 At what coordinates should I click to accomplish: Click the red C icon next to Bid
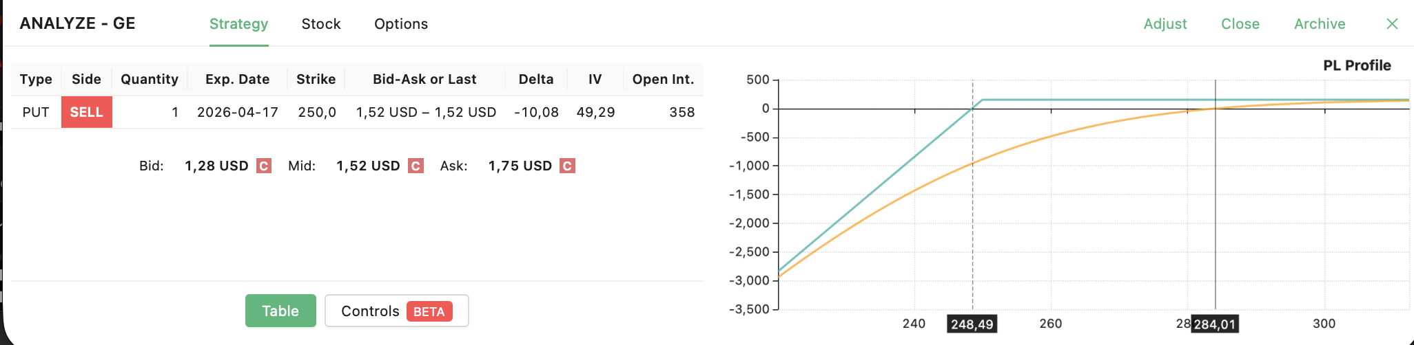pyautogui.click(x=263, y=166)
